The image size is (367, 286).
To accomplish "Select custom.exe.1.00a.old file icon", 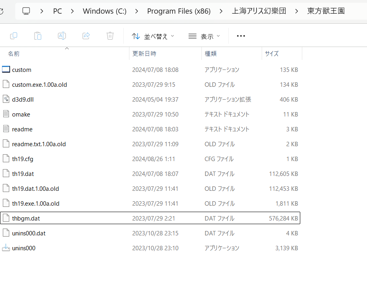I will 6,84.
